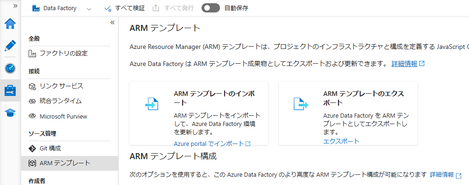The width and height of the screenshot is (469, 185).
Task: Click ARM テンプレートのインポート card title
Action: (214, 98)
